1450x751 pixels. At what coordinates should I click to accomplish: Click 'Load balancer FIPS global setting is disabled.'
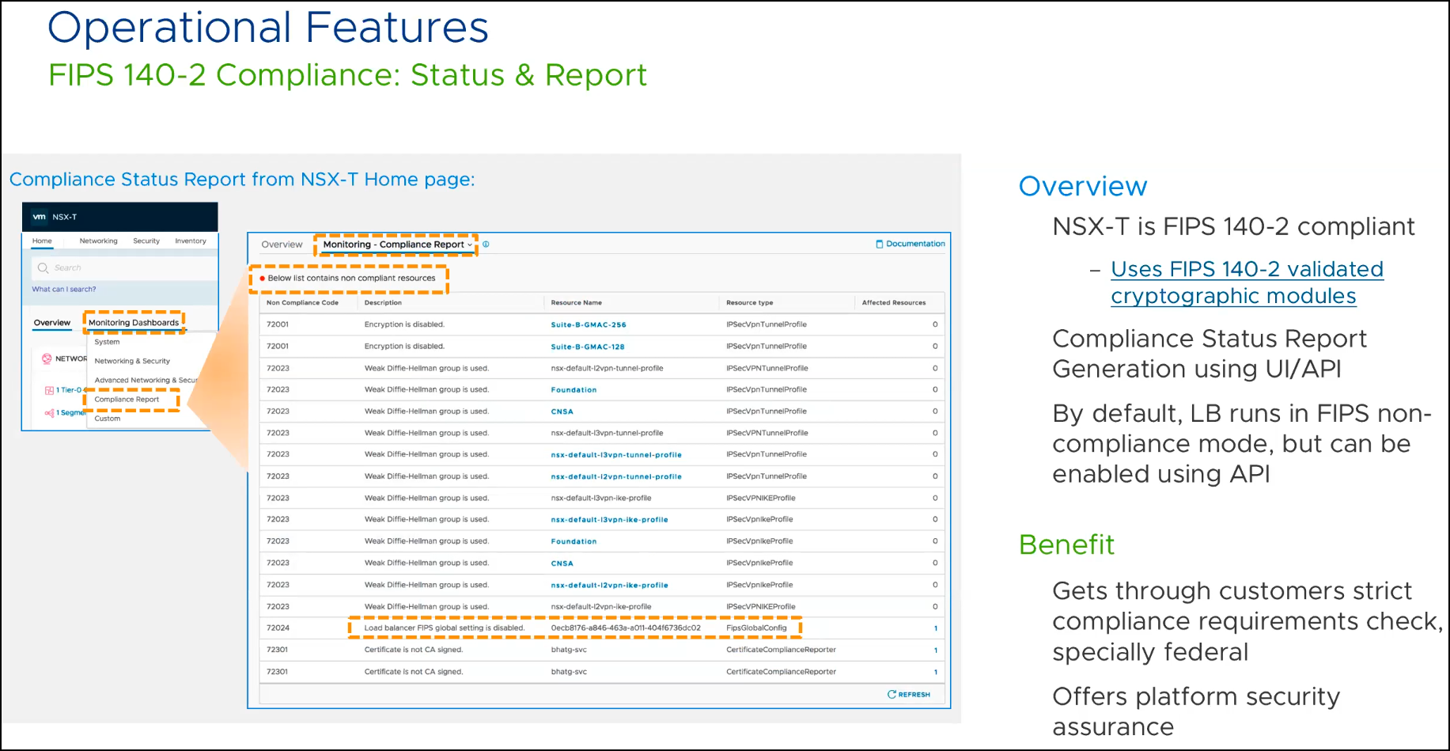[x=445, y=628]
